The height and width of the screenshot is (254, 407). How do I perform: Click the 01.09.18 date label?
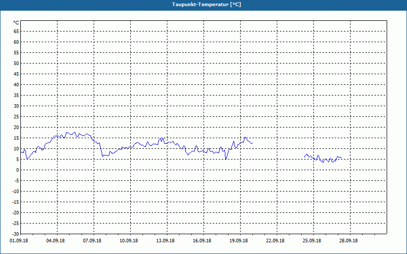(19, 241)
